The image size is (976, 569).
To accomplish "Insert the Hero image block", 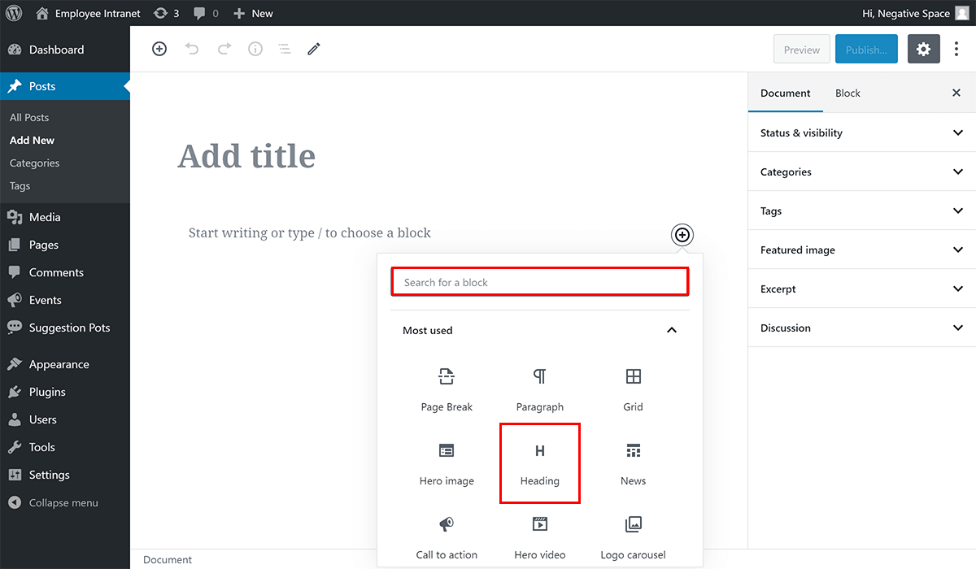I will click(x=447, y=463).
